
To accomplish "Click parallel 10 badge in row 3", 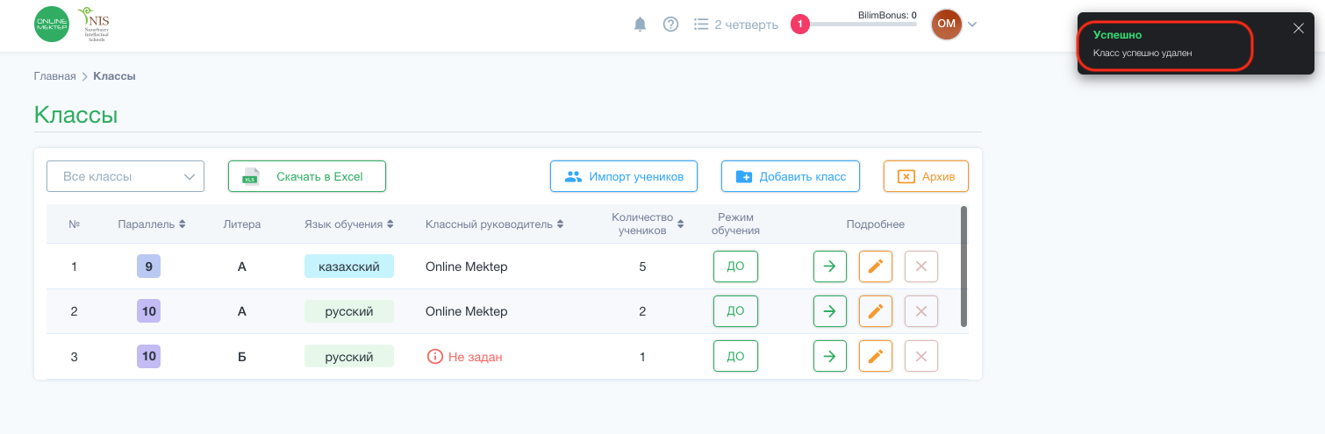I will [x=149, y=357].
